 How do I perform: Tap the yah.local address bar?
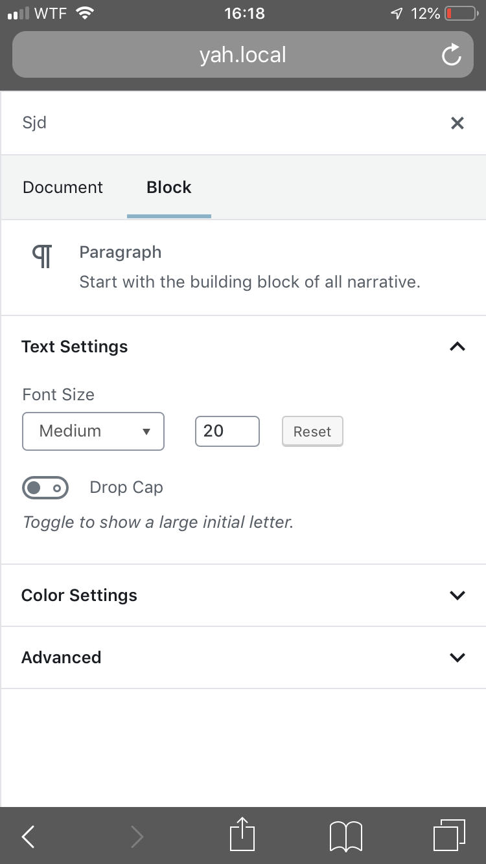tap(242, 55)
